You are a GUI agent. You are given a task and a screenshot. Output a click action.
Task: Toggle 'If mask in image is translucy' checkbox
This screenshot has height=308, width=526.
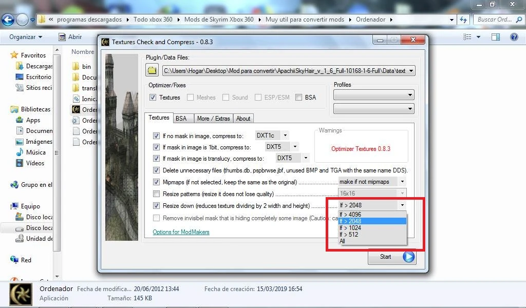[156, 158]
